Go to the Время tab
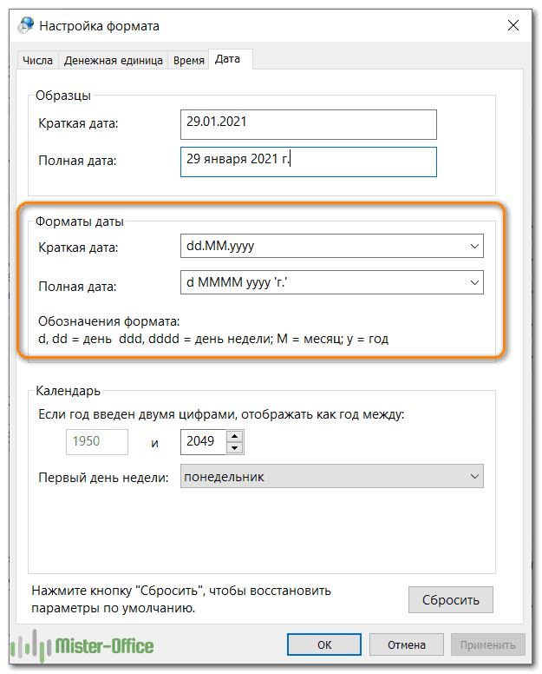The width and height of the screenshot is (542, 674). 189,60
